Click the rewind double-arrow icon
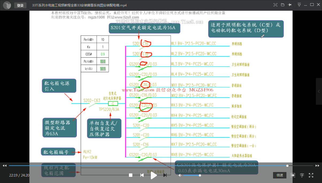Screen dimensions: 322x183 click(x=5, y=166)
